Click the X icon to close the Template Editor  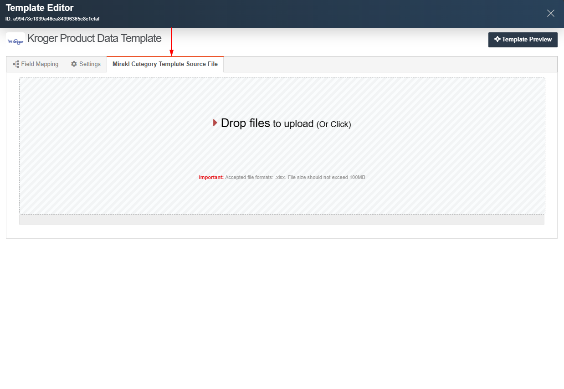click(550, 13)
